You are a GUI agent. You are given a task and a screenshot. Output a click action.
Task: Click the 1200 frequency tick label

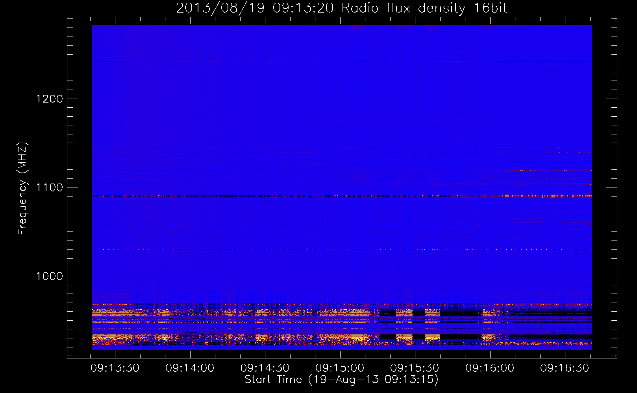click(50, 99)
